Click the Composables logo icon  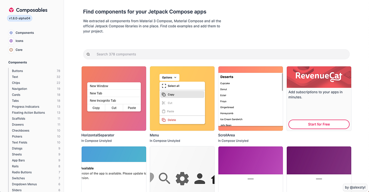[11, 10]
